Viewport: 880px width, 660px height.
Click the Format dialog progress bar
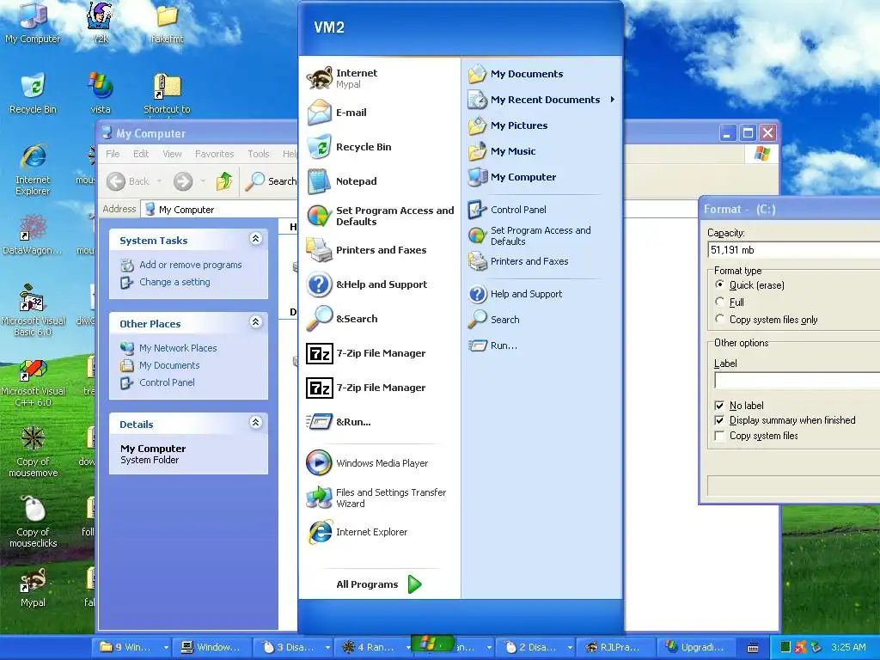coord(793,486)
